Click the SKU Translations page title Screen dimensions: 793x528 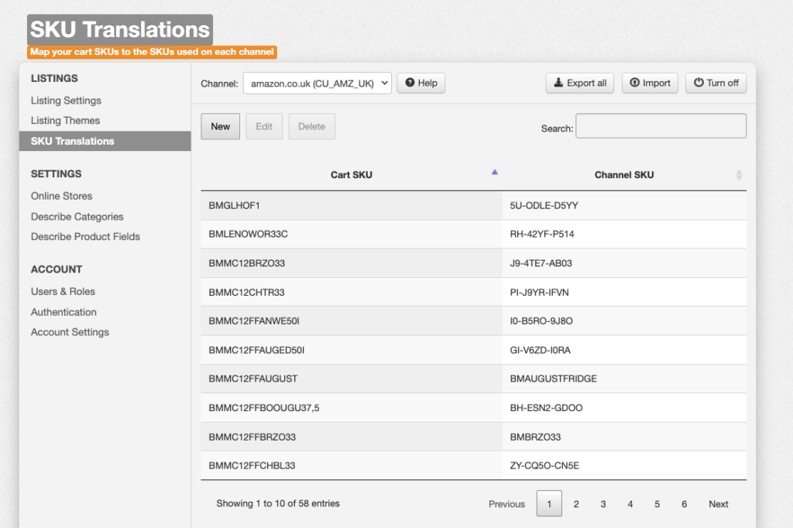click(x=120, y=29)
